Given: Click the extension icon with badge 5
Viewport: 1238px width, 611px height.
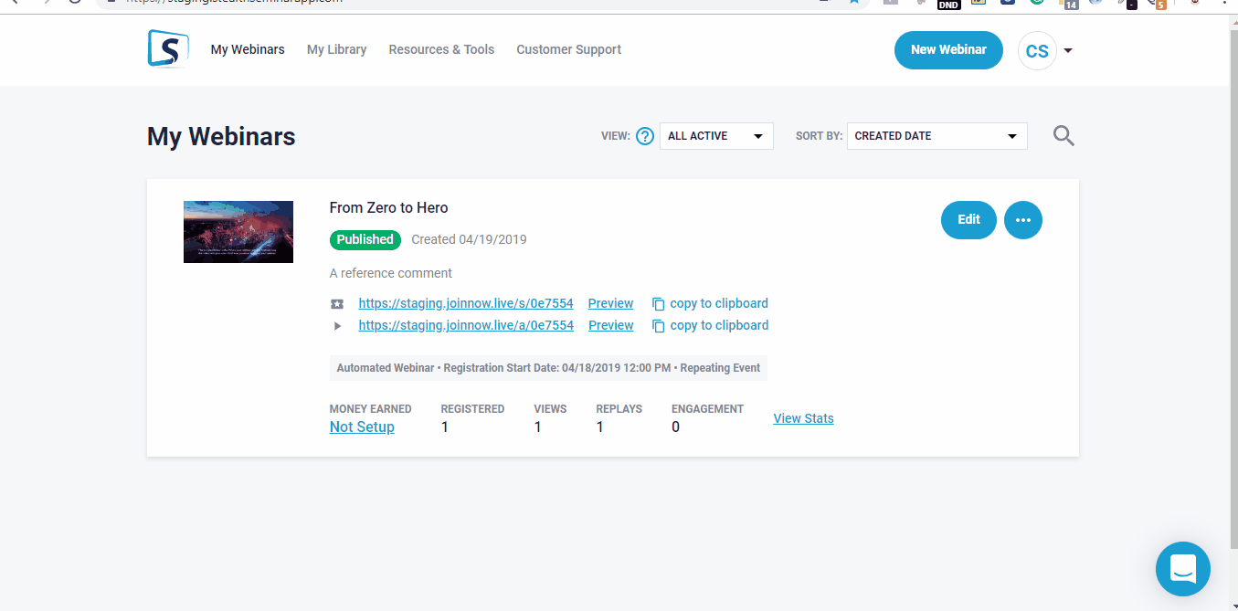Looking at the screenshot, I should (x=1158, y=4).
